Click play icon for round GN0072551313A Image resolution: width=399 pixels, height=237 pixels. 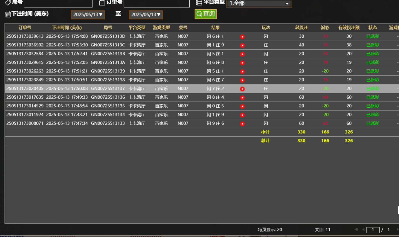pyautogui.click(x=242, y=63)
